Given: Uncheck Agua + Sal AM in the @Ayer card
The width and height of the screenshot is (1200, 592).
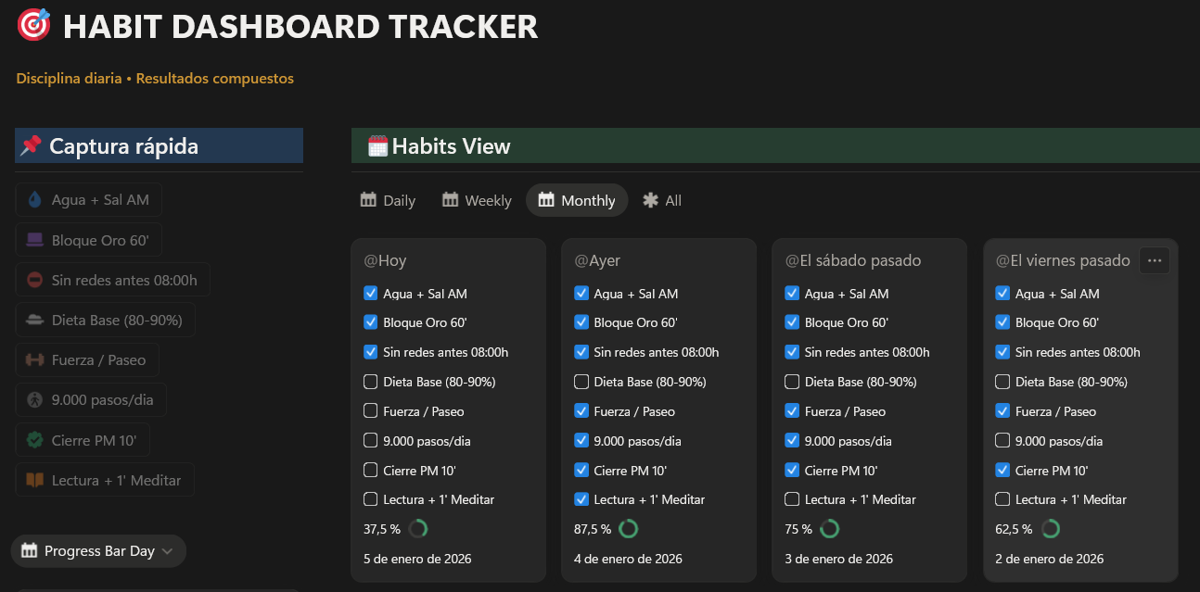Looking at the screenshot, I should click(x=581, y=292).
